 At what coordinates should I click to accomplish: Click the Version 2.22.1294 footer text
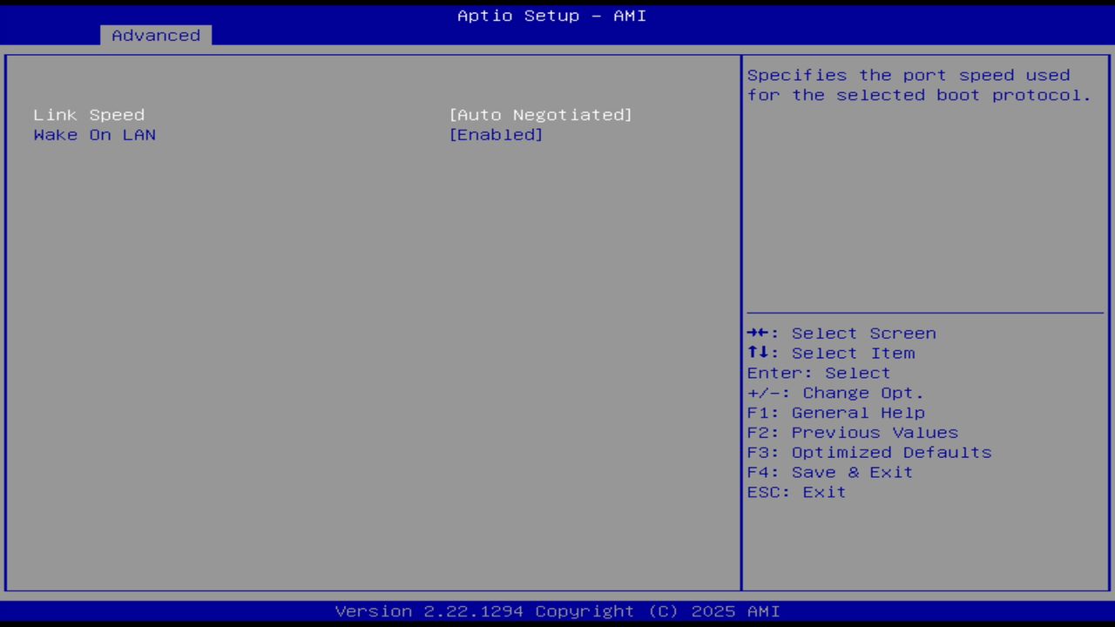pos(551,610)
